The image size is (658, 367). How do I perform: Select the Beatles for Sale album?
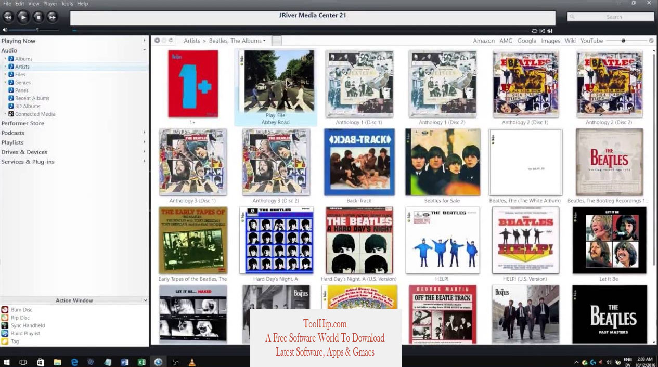point(443,162)
